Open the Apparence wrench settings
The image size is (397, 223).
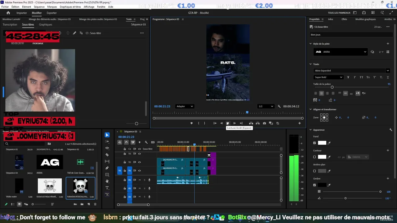pos(391,130)
